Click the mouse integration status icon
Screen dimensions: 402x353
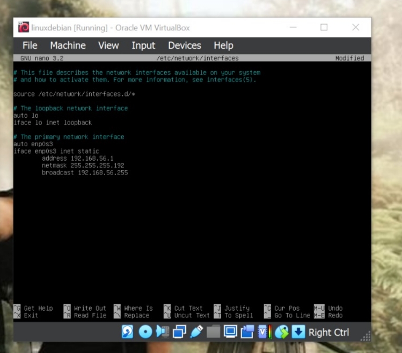click(x=281, y=332)
